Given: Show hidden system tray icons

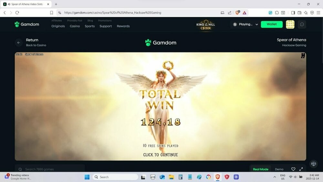Looking at the screenshot, I should 275,177.
